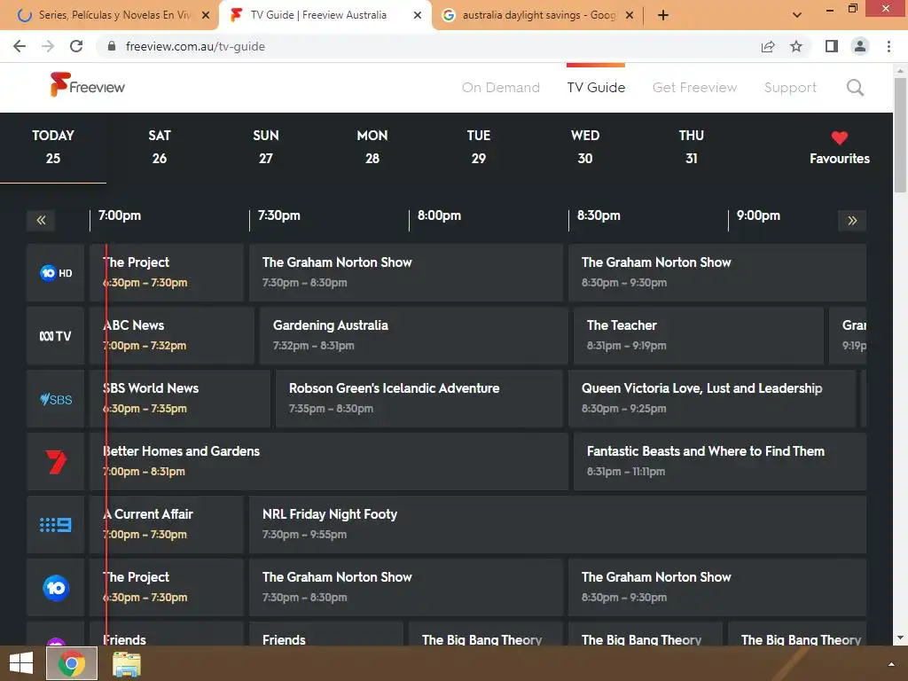Click the 8:00pm time label
This screenshot has height=681, width=908.
point(439,215)
